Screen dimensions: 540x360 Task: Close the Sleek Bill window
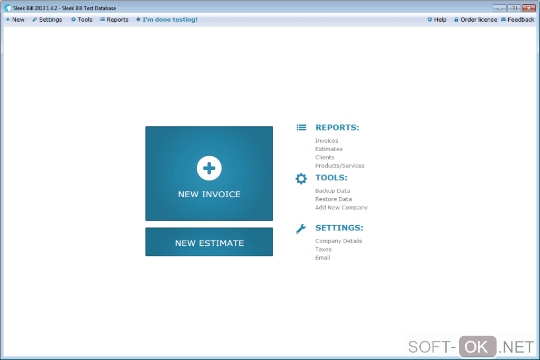coord(529,8)
